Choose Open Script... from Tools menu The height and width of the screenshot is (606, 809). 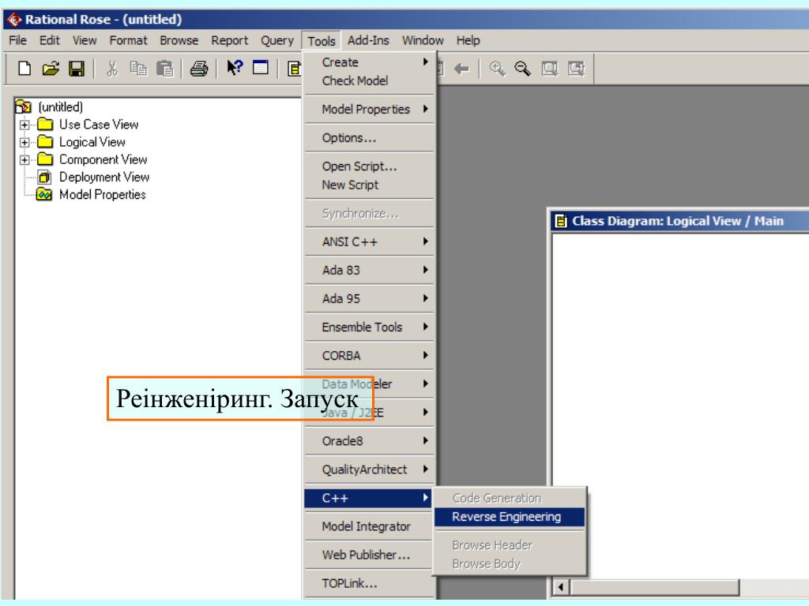pyautogui.click(x=370, y=166)
